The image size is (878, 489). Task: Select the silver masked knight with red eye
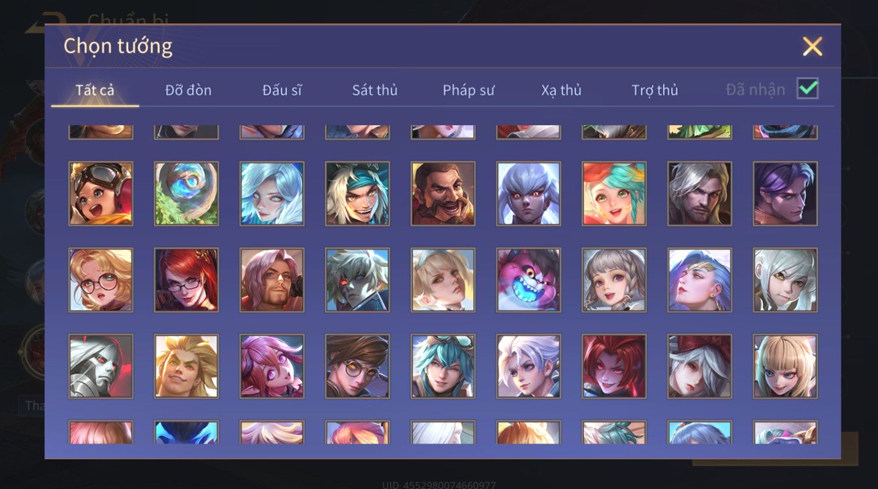coord(101,366)
